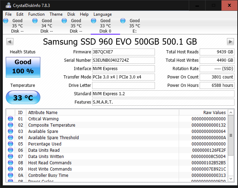Click Power On Count value 3801 count
238x188 pixels.
pos(217,77)
